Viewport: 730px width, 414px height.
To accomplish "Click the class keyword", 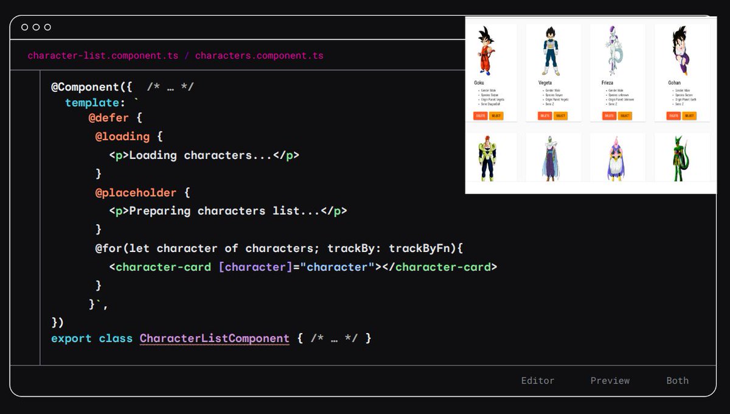I will click(x=116, y=338).
